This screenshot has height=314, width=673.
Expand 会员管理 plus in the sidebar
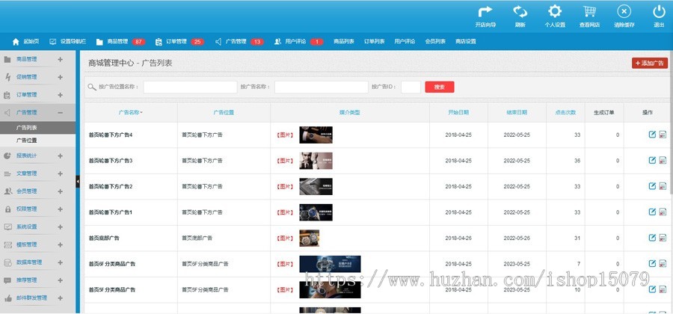[60, 191]
